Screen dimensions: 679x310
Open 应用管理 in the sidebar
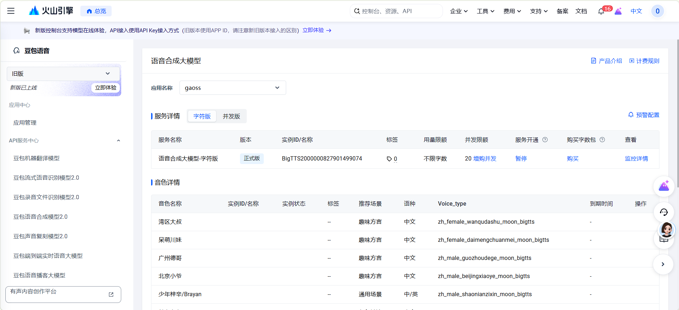(25, 123)
